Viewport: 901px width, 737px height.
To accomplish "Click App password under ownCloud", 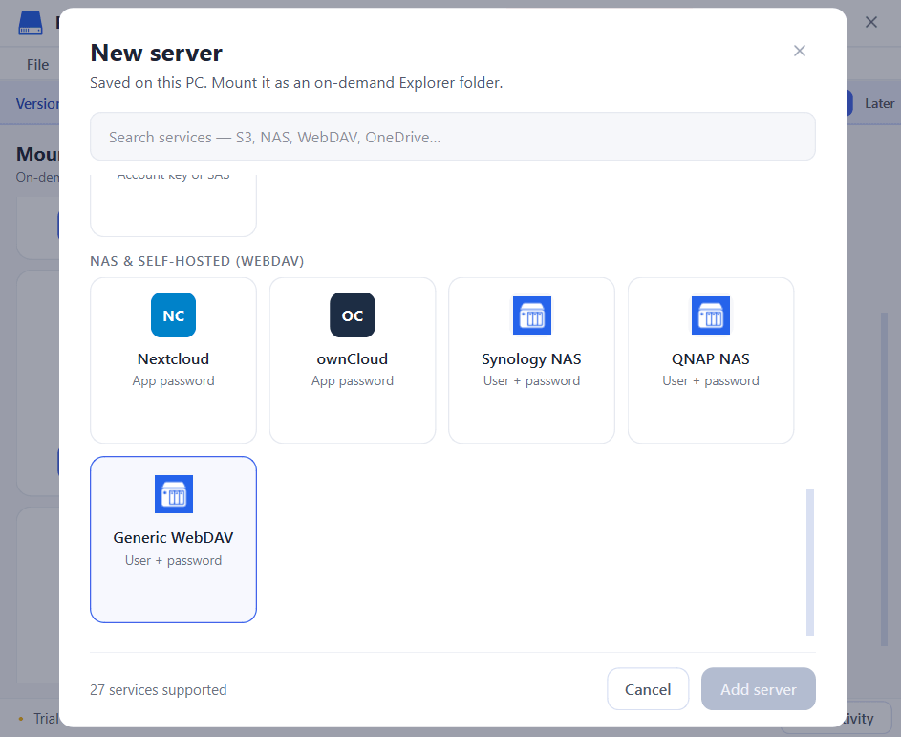I will 353,380.
